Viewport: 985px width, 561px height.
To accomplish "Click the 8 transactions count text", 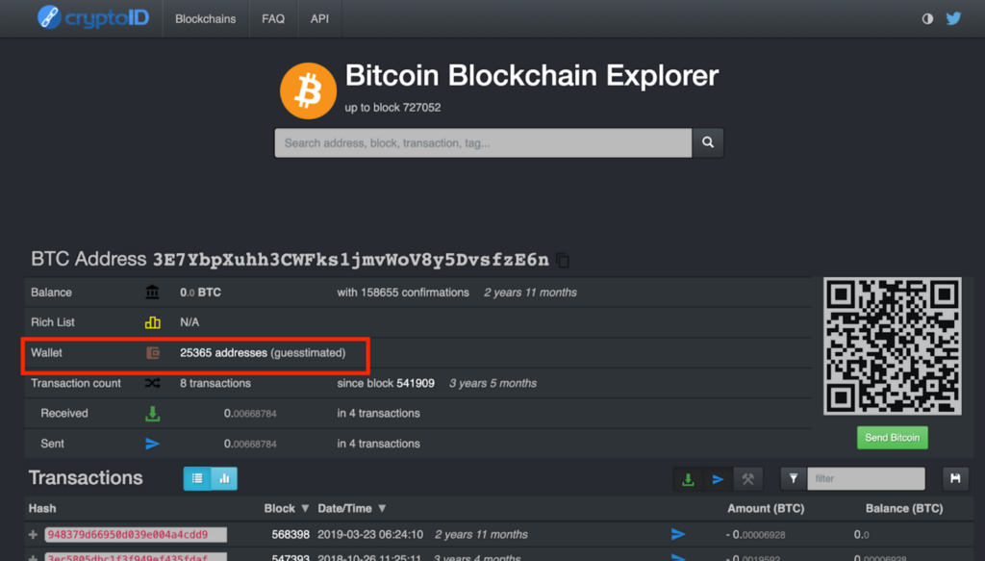I will click(x=215, y=383).
